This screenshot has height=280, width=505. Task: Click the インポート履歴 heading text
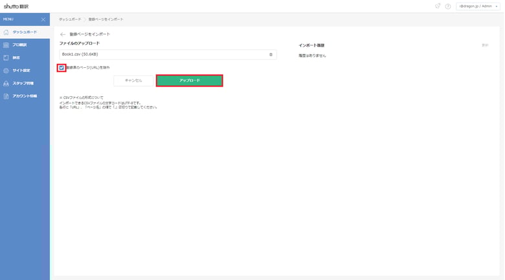[311, 45]
